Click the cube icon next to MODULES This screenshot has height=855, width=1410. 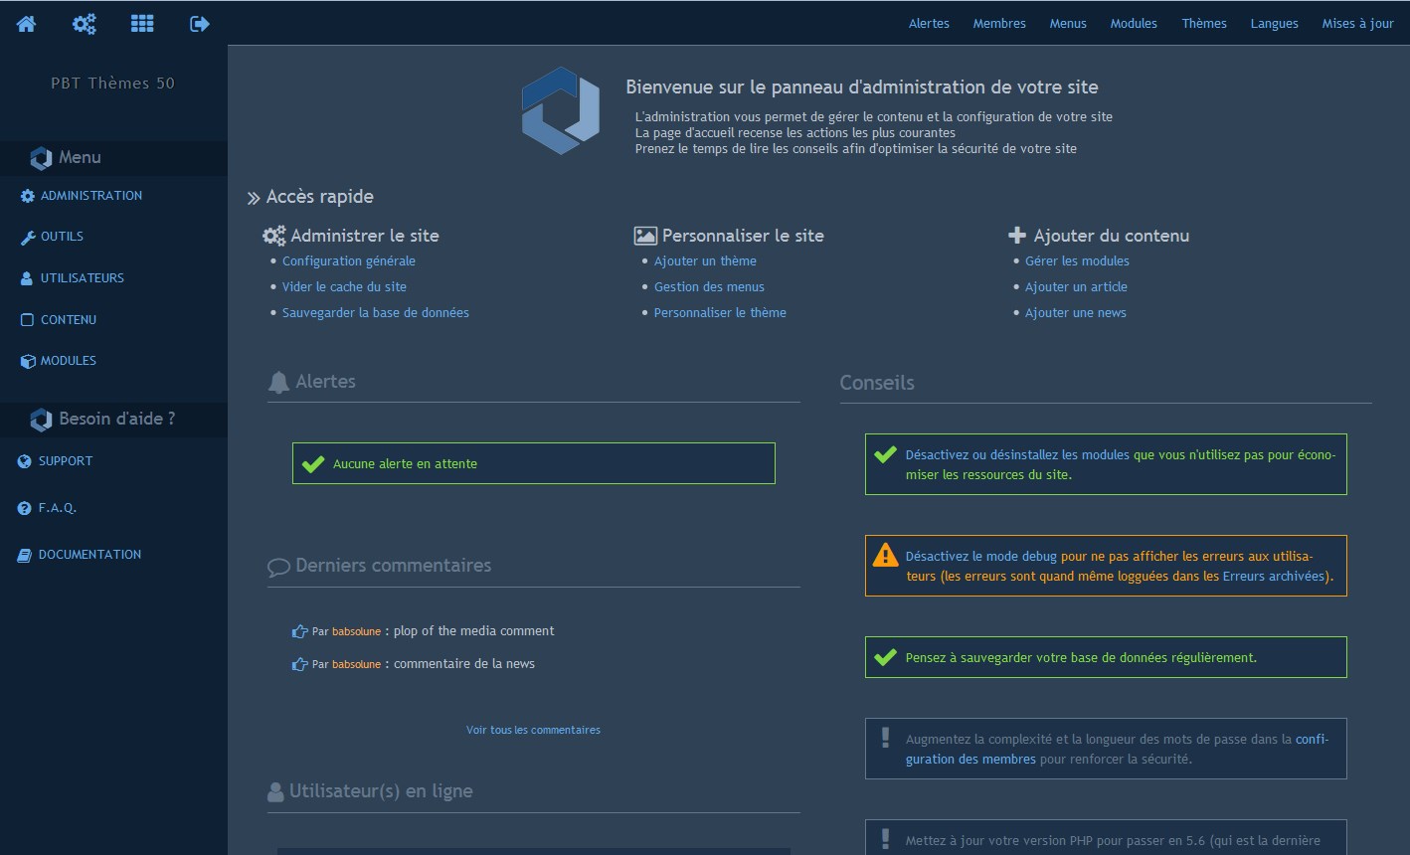(x=28, y=362)
